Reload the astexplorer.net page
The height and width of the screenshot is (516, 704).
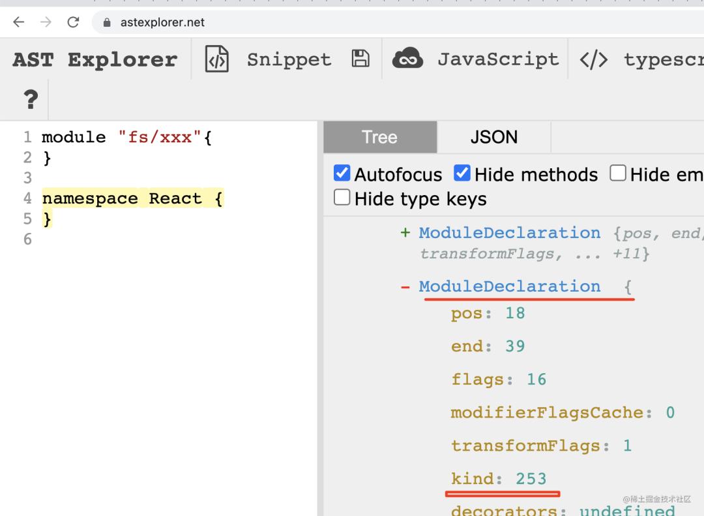(73, 22)
